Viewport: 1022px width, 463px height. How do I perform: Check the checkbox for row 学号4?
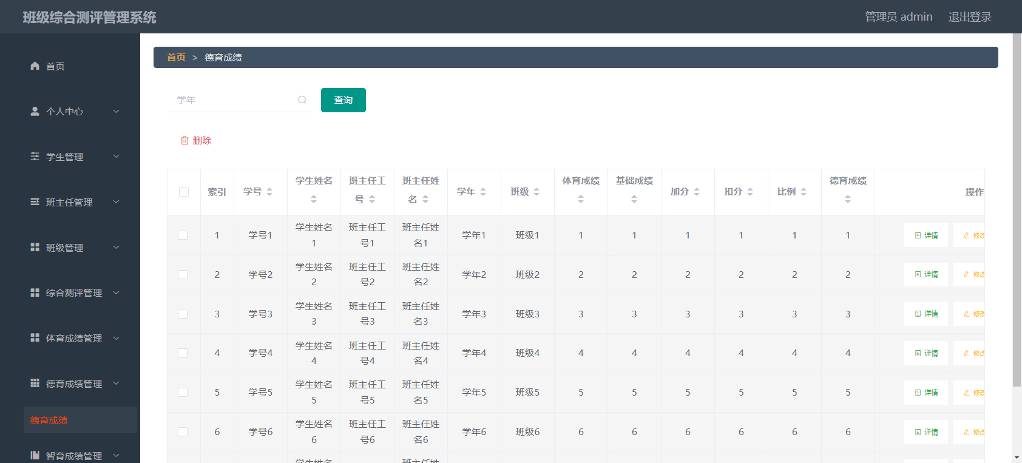183,353
